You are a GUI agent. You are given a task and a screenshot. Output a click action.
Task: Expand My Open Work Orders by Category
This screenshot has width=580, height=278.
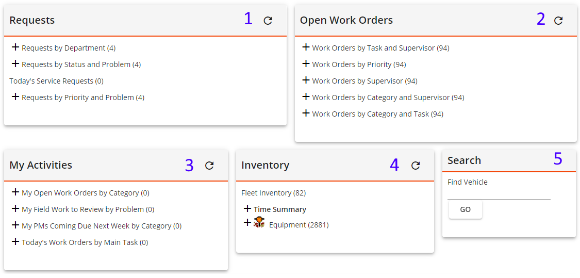click(x=15, y=192)
